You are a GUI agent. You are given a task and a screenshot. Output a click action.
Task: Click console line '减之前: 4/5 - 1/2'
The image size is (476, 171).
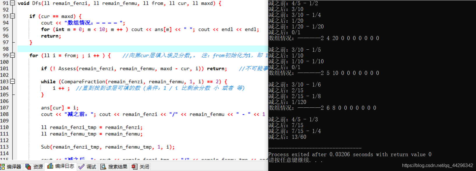pos(293,3)
